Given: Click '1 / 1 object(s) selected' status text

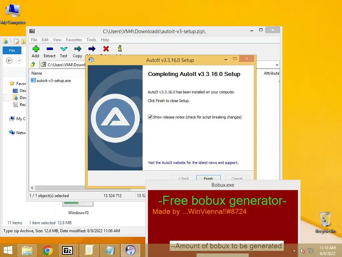Looking at the screenshot, I should pyautogui.click(x=49, y=195).
